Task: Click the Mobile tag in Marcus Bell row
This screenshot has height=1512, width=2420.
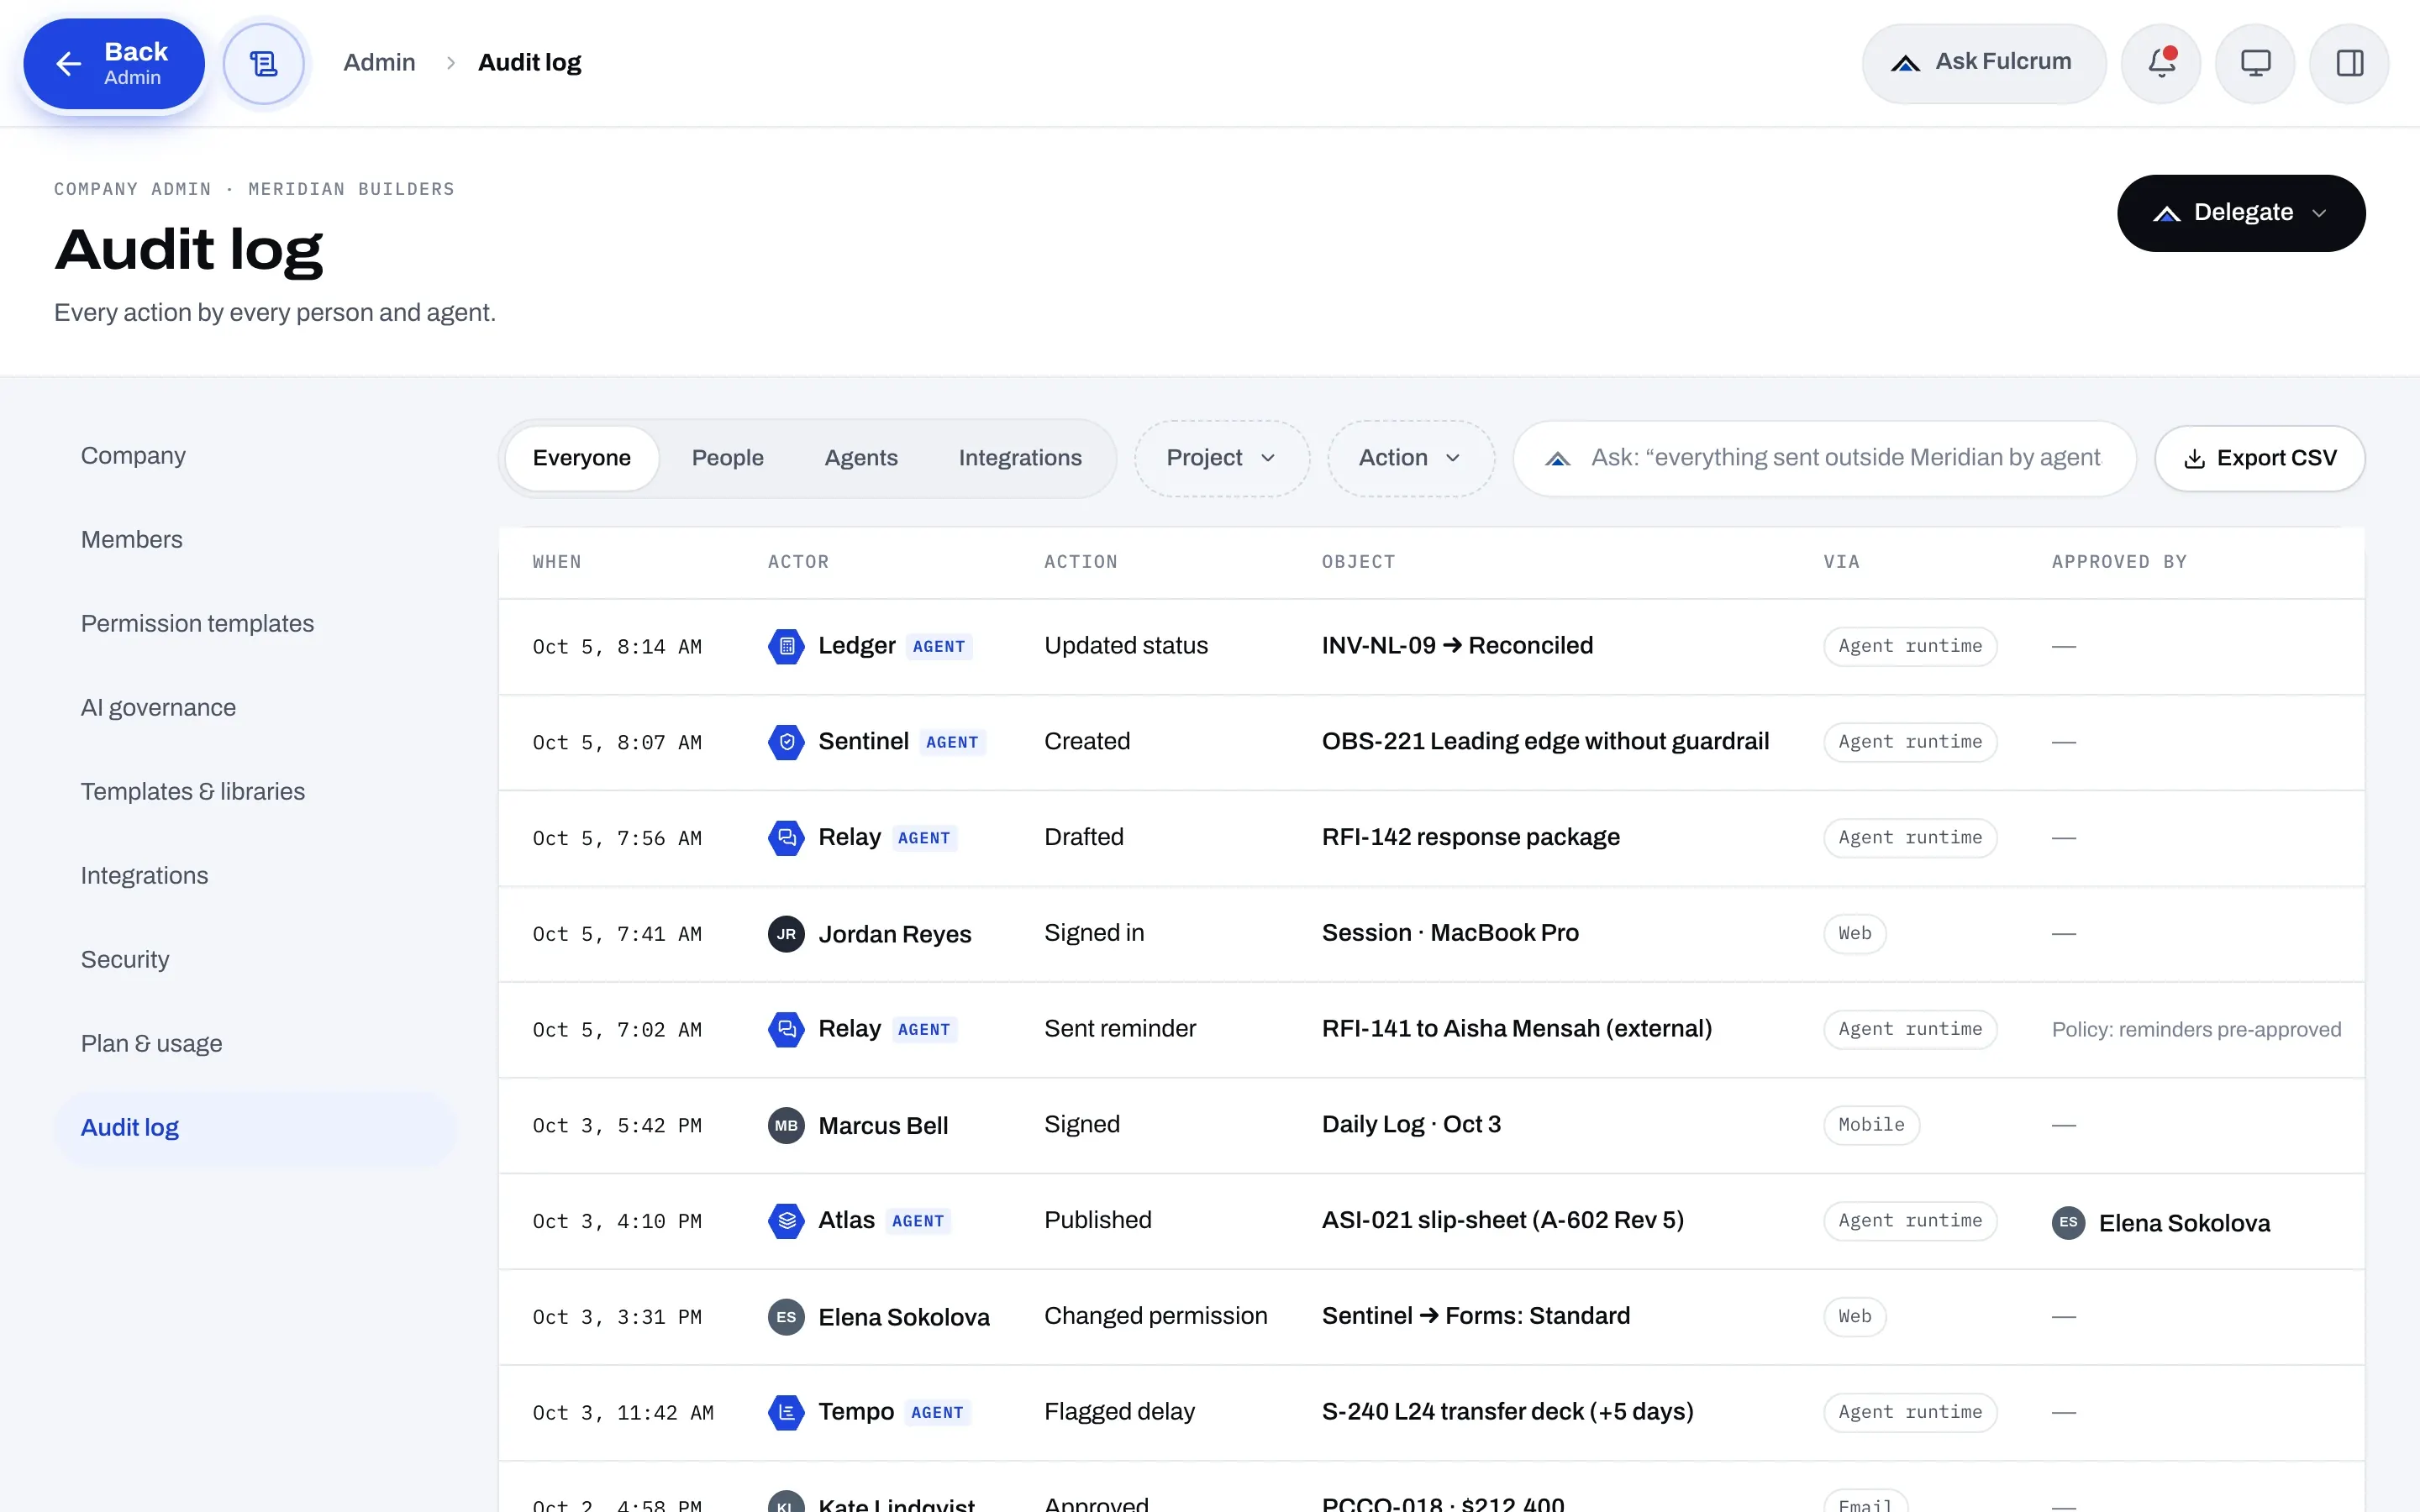Action: [1871, 1125]
